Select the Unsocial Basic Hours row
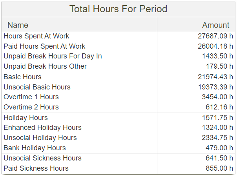Screen dimensions: 237x175 point(37,87)
